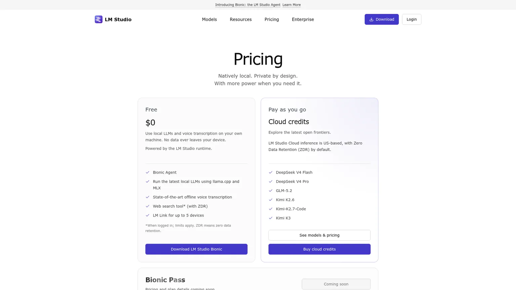Click the LM Studio logo icon

pos(98,19)
